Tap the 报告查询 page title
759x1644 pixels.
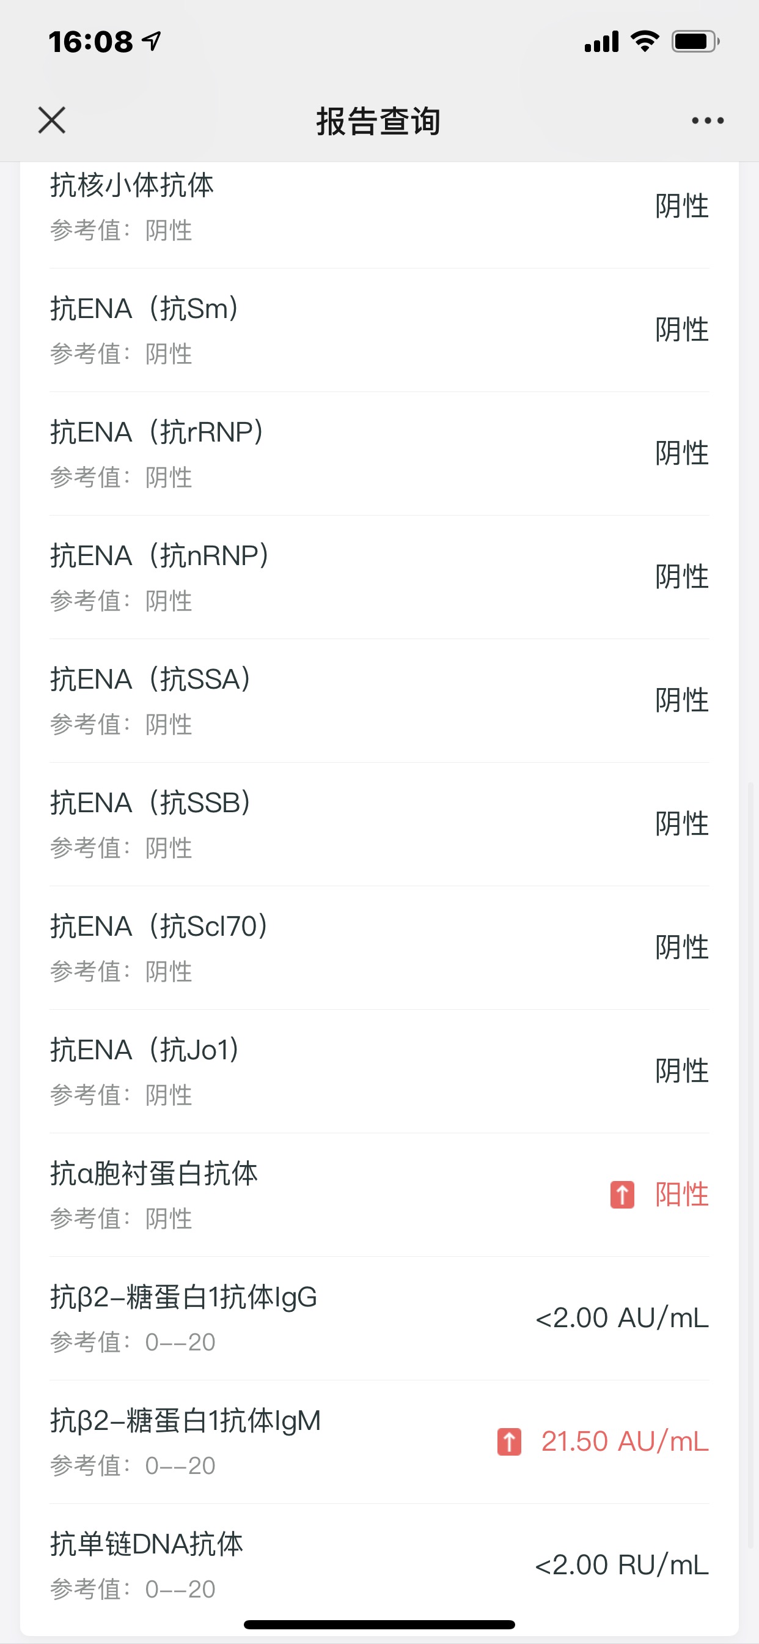pyautogui.click(x=379, y=121)
